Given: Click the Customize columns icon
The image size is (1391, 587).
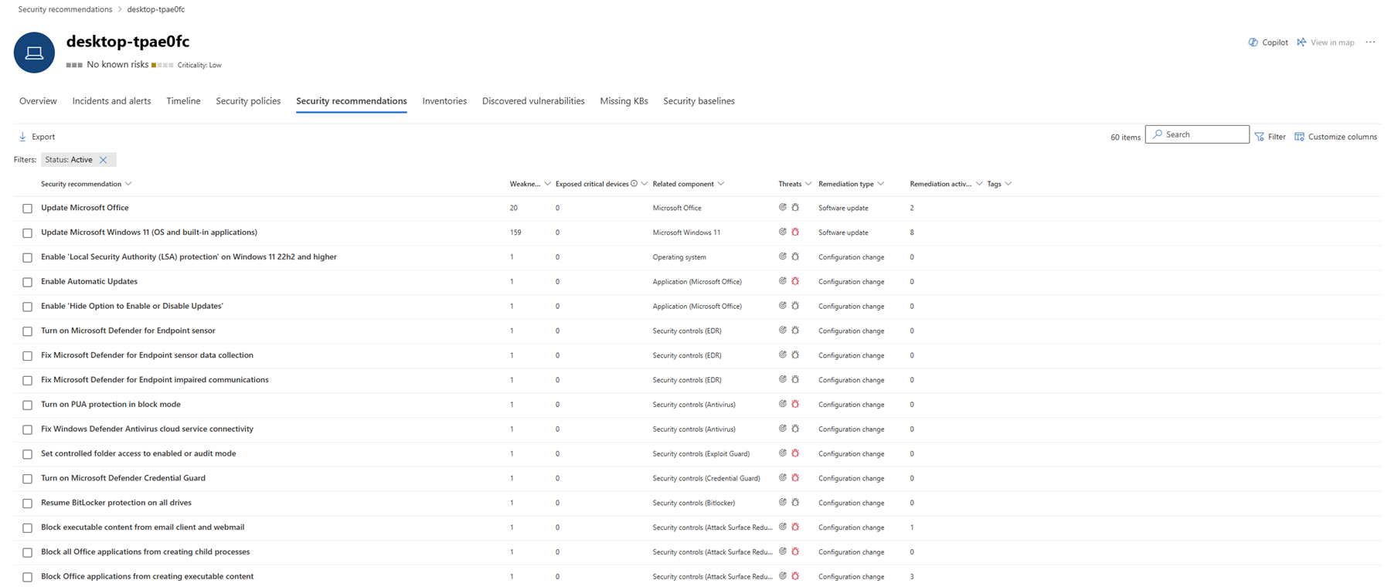Looking at the screenshot, I should coord(1299,137).
